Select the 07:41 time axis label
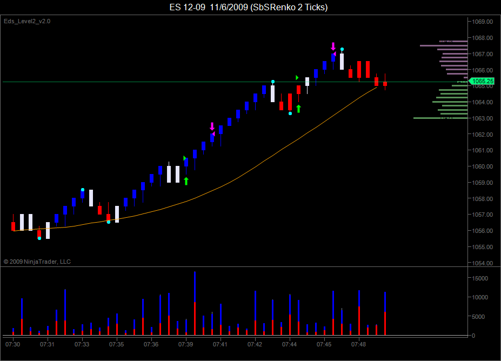The width and height of the screenshot is (501, 361). click(x=220, y=344)
